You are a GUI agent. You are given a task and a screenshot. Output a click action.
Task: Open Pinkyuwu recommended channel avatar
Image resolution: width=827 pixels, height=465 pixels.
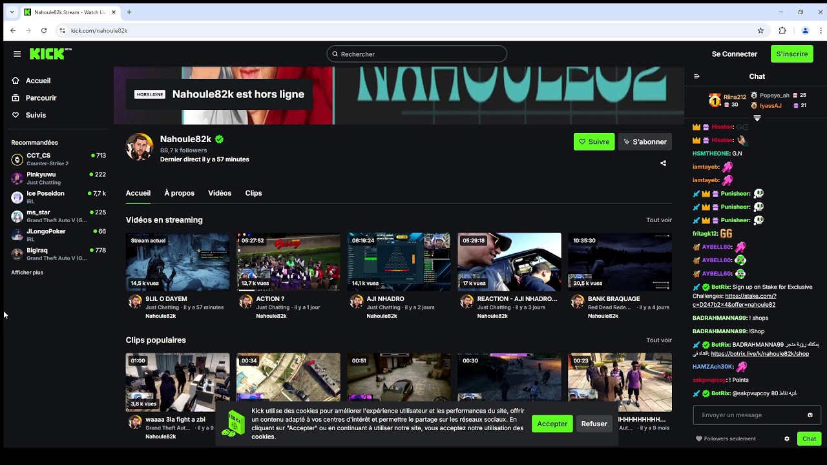pos(17,178)
